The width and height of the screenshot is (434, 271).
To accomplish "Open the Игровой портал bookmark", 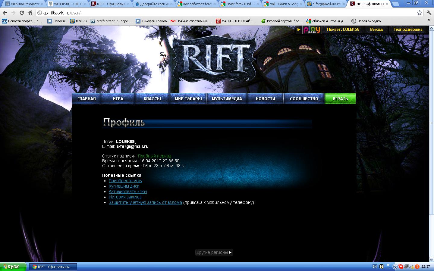I will [x=282, y=21].
